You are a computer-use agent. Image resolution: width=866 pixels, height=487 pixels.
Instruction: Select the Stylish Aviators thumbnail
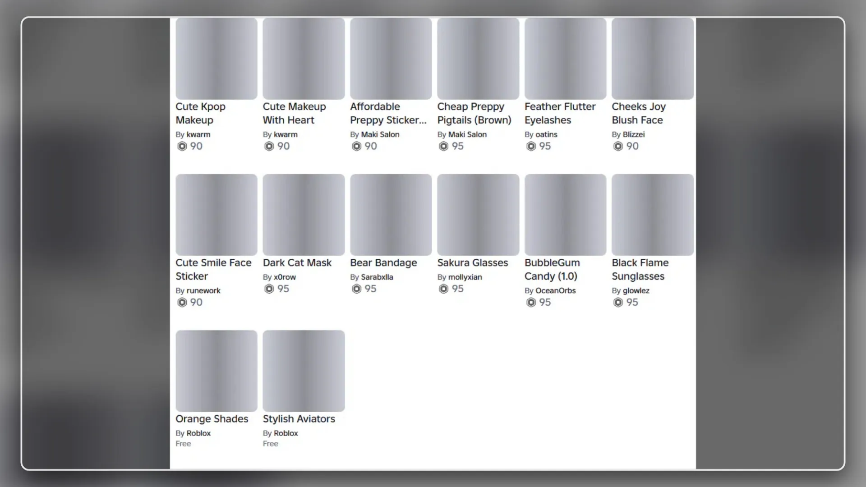[x=304, y=371]
